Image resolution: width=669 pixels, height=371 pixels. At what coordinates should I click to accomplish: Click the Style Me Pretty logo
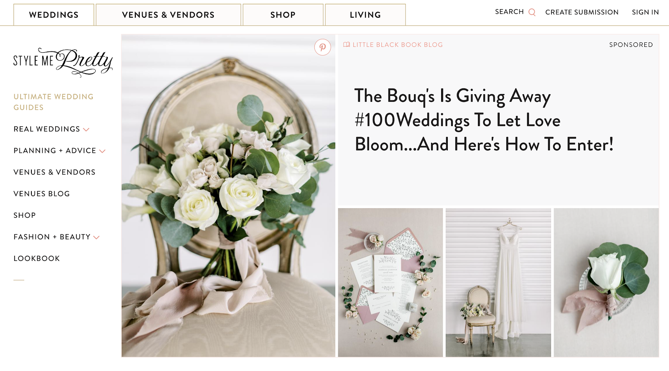[63, 62]
